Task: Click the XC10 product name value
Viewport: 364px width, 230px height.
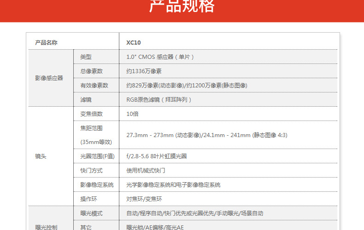Action: pyautogui.click(x=134, y=42)
